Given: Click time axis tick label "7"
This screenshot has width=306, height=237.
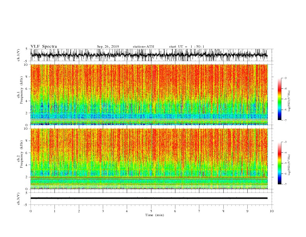Looking at the screenshot, I should pos(199,211).
